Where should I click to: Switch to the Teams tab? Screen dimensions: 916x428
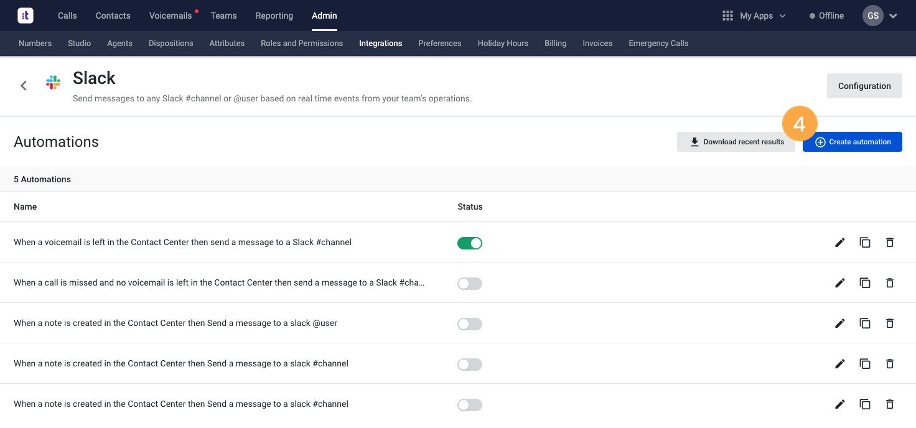pos(223,16)
